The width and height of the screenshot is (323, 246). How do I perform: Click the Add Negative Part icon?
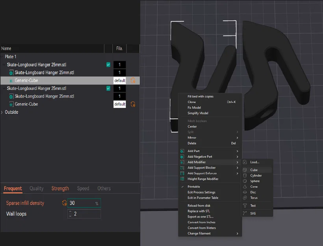[x=182, y=157]
